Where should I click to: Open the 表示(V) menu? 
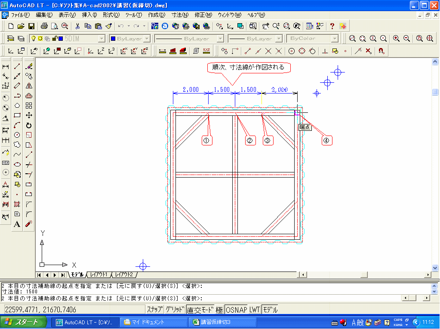67,15
